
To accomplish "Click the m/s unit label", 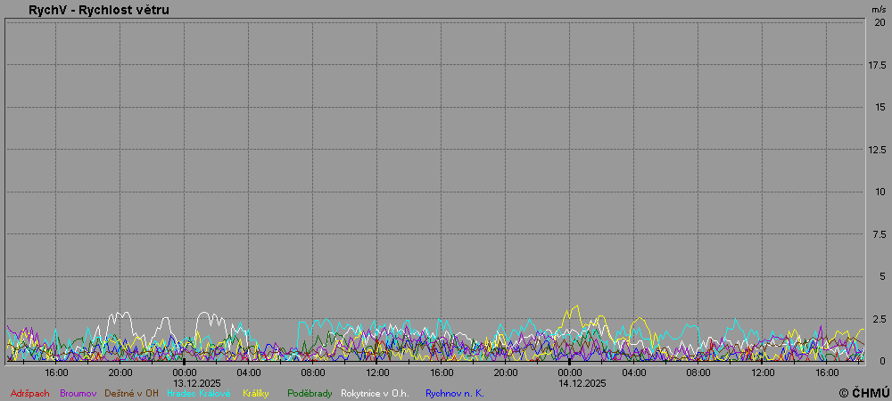I will coord(879,9).
